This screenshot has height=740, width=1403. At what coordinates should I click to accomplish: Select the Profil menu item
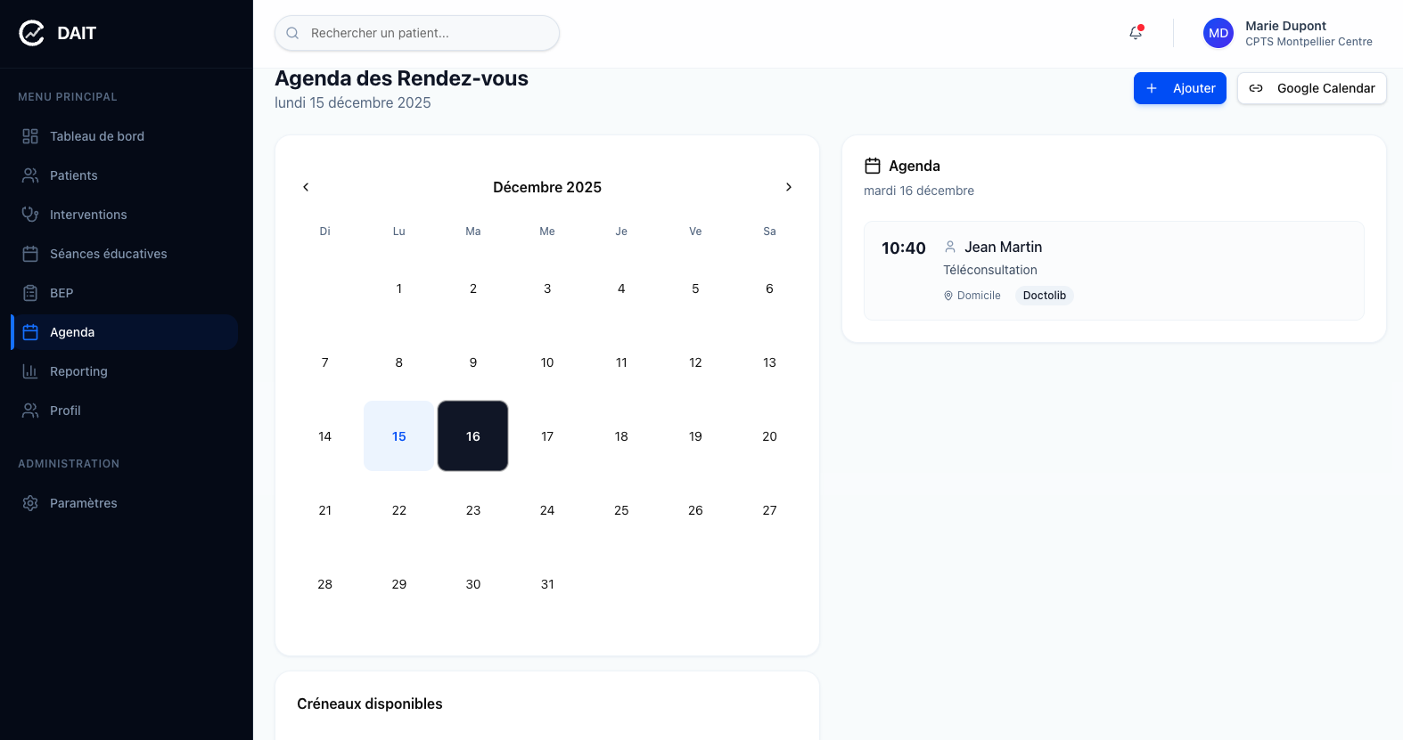click(65, 411)
